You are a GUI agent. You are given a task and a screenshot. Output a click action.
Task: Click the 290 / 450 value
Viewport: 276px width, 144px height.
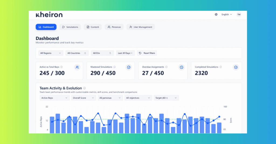pyautogui.click(x=103, y=73)
